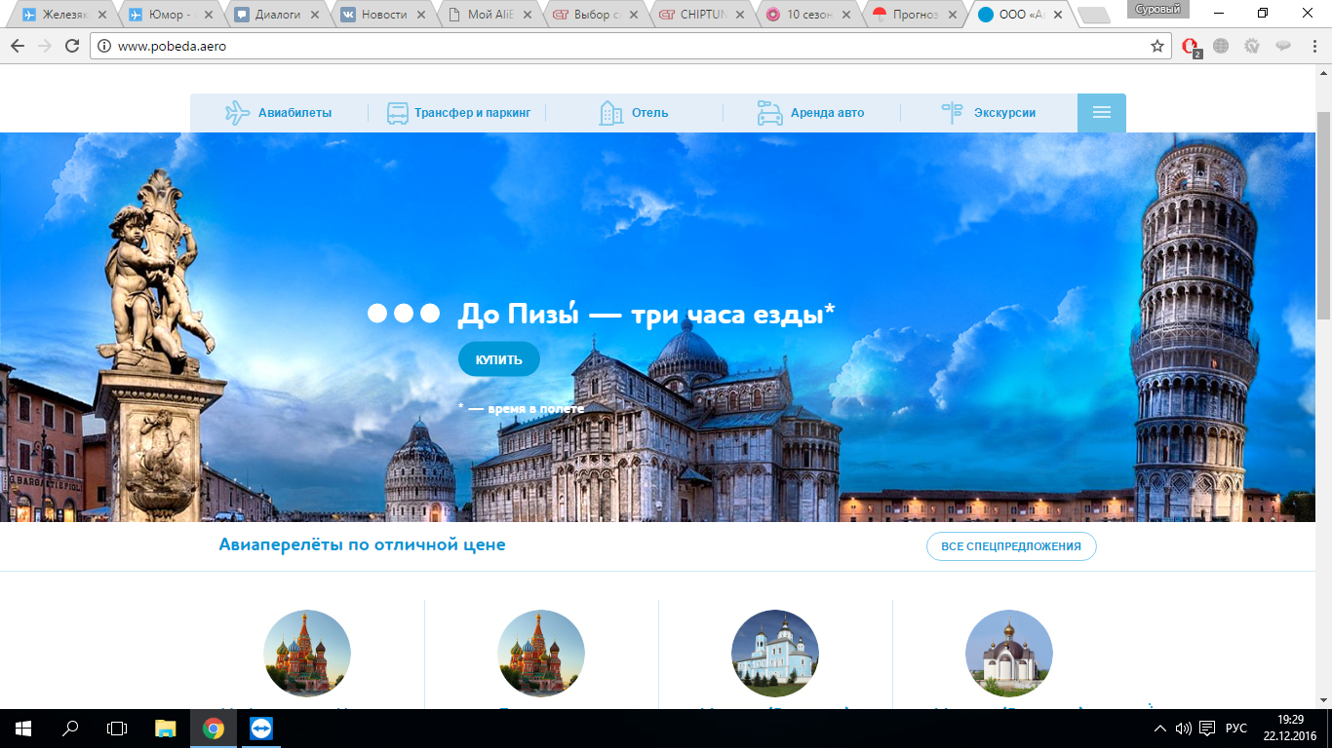Reload the page with the refresh icon
The width and height of the screenshot is (1332, 748).
tap(72, 46)
